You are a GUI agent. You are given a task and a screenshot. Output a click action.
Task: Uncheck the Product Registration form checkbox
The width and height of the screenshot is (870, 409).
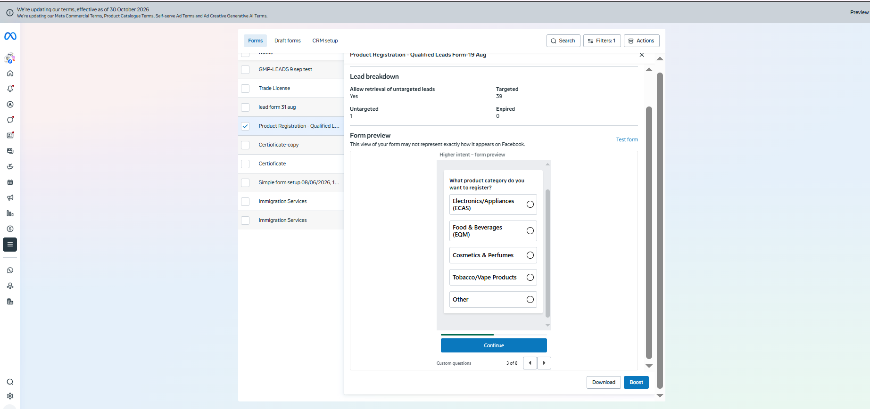point(245,126)
